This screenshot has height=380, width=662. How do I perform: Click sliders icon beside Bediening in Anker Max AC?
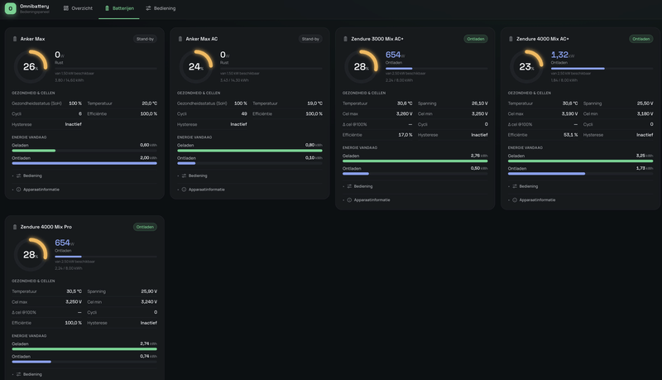[x=184, y=176]
